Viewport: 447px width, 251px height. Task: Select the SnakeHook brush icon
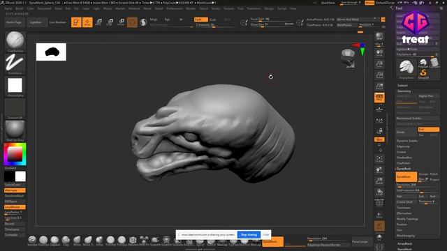coord(155,241)
